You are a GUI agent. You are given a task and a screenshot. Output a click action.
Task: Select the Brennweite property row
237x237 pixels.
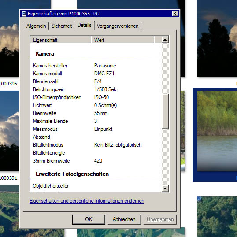pos(96,113)
